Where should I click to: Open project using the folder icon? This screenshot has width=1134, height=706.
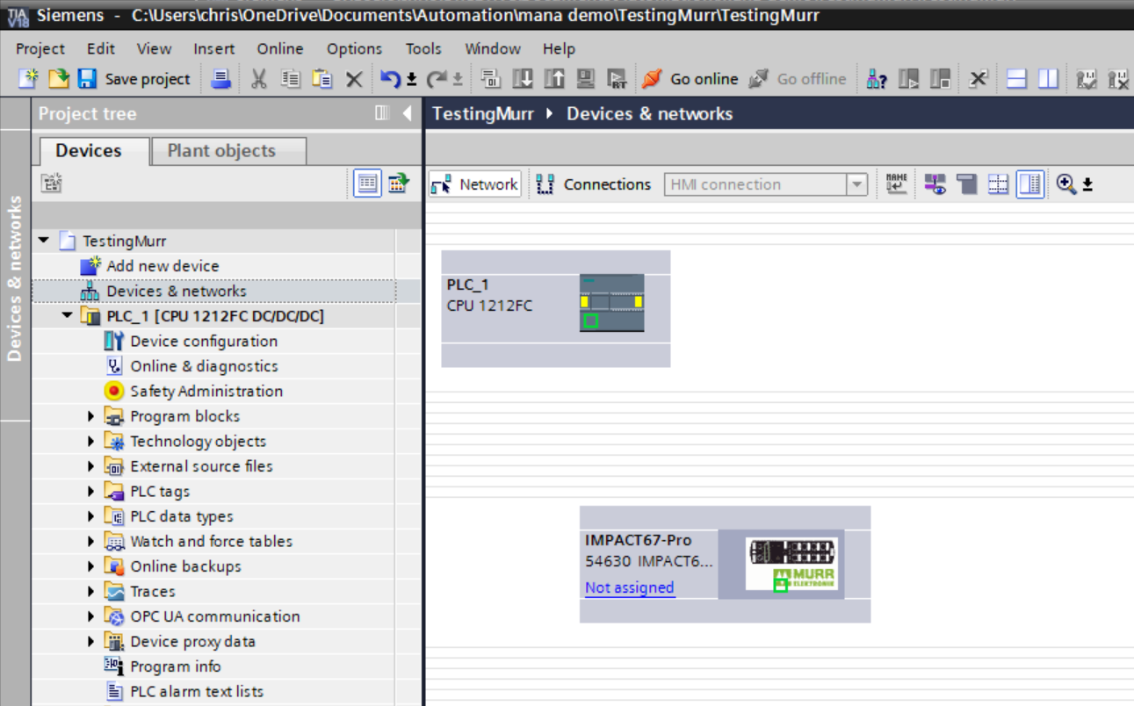(x=59, y=79)
